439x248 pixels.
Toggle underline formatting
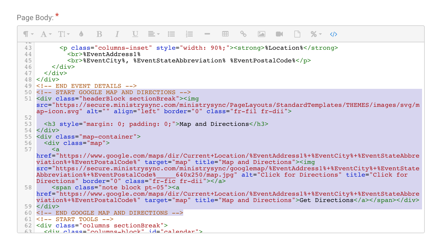[135, 34]
